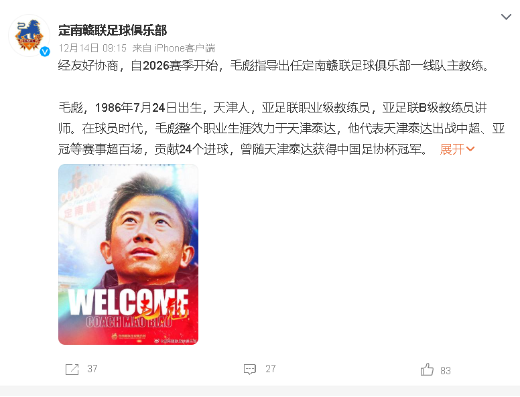
Task: Open 定南赣联足球俱乐部 profile name
Action: [x=113, y=30]
